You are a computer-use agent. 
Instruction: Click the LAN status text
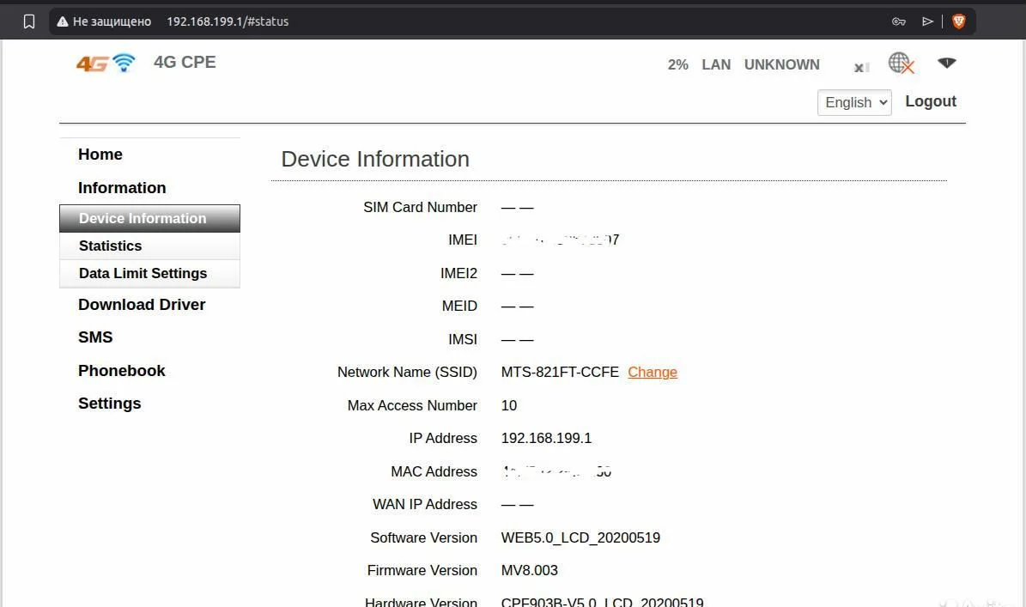(x=716, y=64)
